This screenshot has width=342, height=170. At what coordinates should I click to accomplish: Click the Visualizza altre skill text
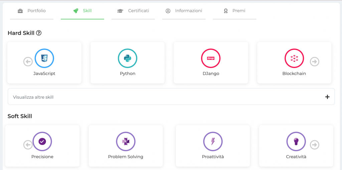(x=33, y=97)
